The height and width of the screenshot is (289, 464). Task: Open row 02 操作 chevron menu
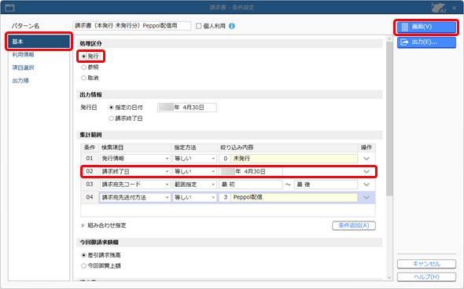click(x=366, y=171)
